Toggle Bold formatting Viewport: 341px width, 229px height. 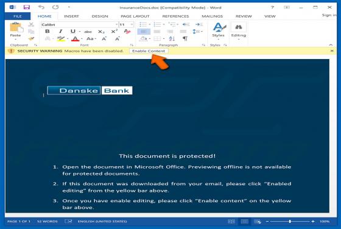47,32
